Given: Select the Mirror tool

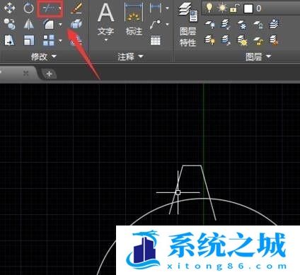Looking at the screenshot, I should tap(29, 24).
